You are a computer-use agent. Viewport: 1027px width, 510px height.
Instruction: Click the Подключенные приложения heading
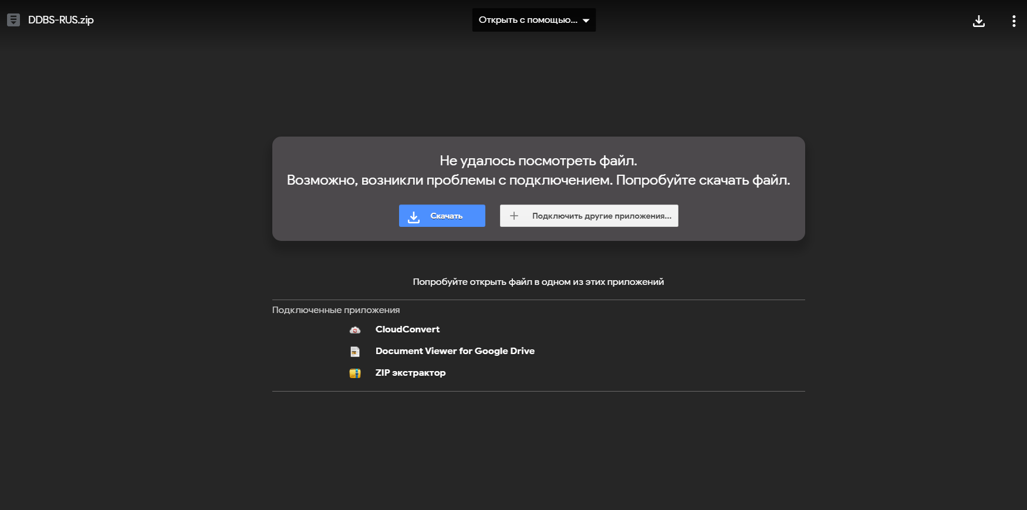336,310
